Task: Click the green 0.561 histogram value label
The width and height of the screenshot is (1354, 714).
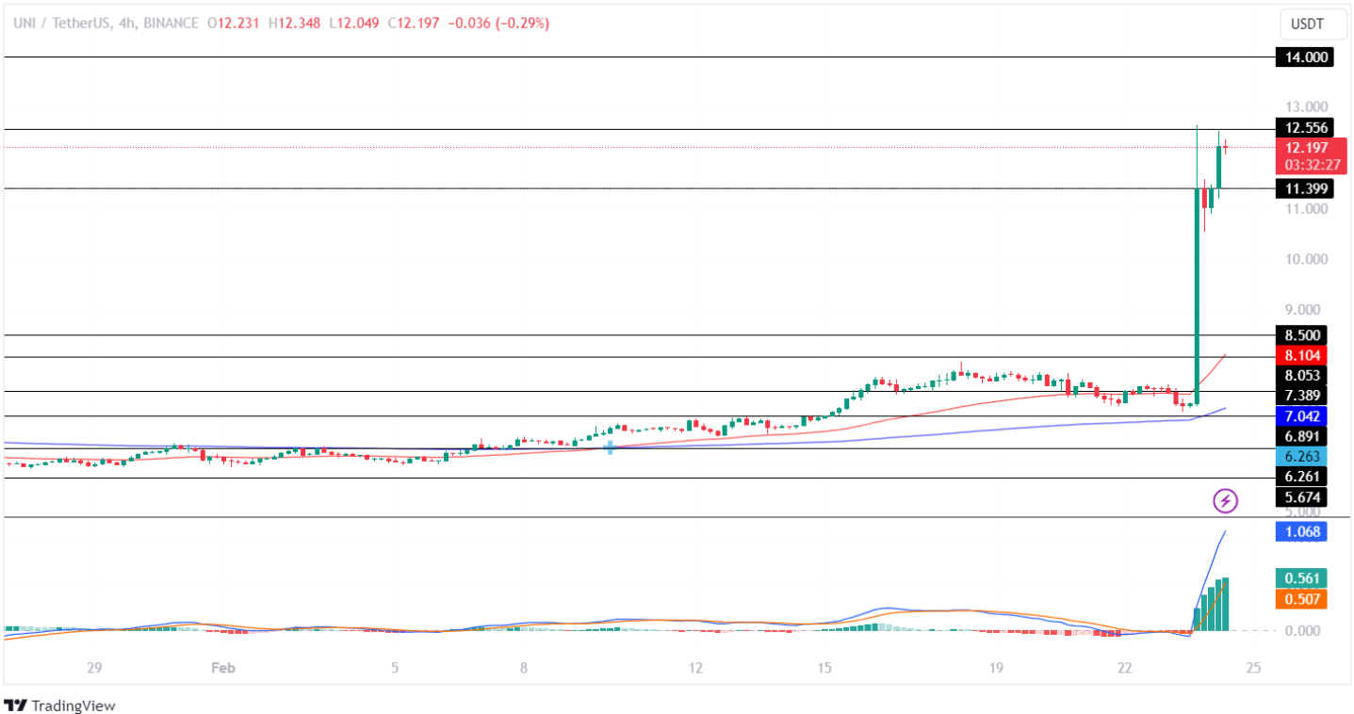Action: (x=1301, y=578)
